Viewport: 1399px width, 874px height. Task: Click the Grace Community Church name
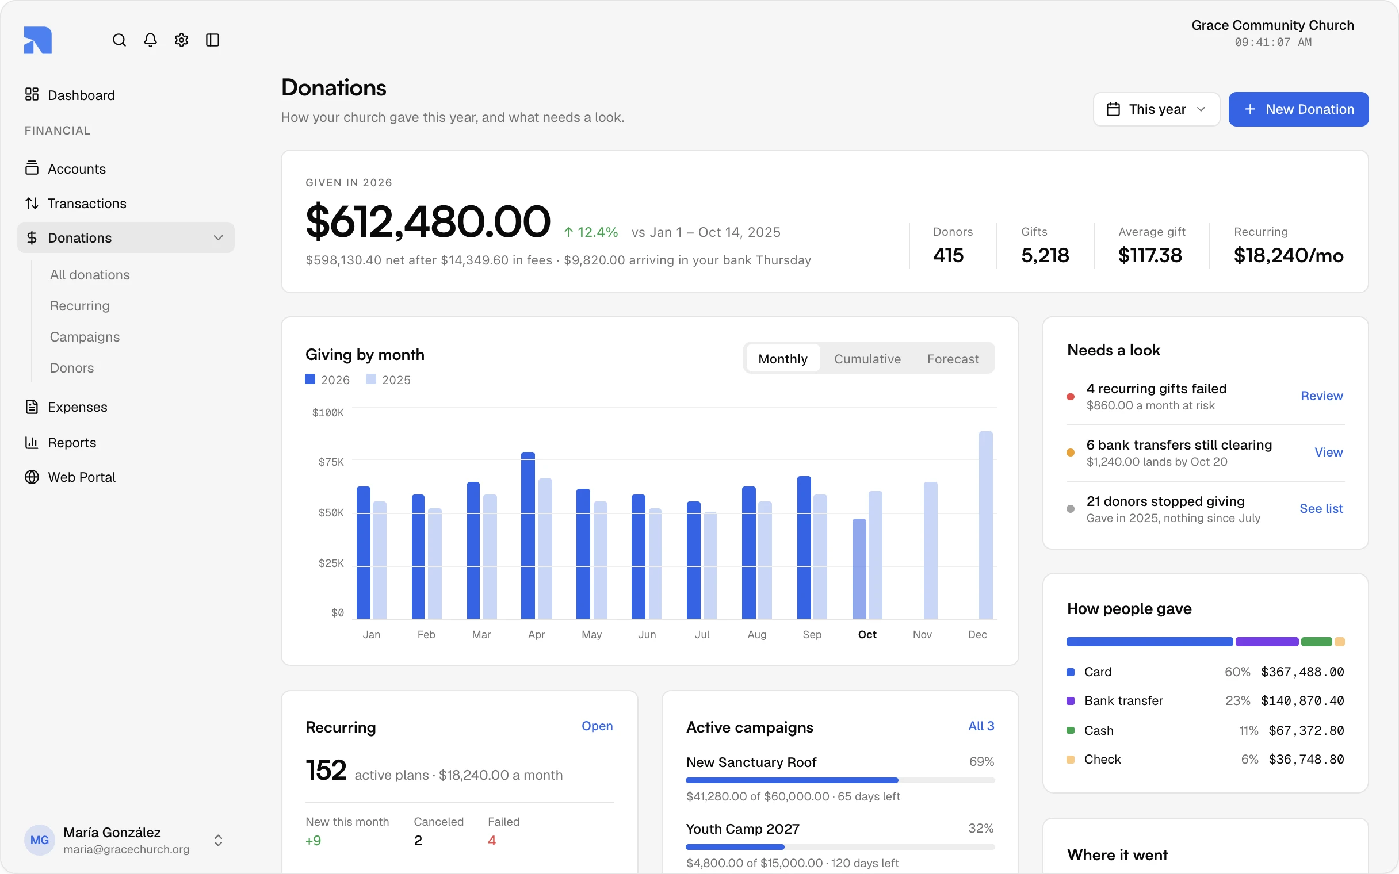pyautogui.click(x=1272, y=25)
